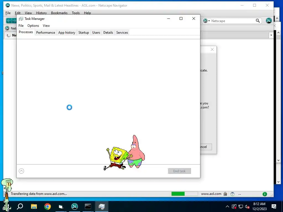Switch to the Performance tab
The width and height of the screenshot is (283, 212).
click(46, 33)
